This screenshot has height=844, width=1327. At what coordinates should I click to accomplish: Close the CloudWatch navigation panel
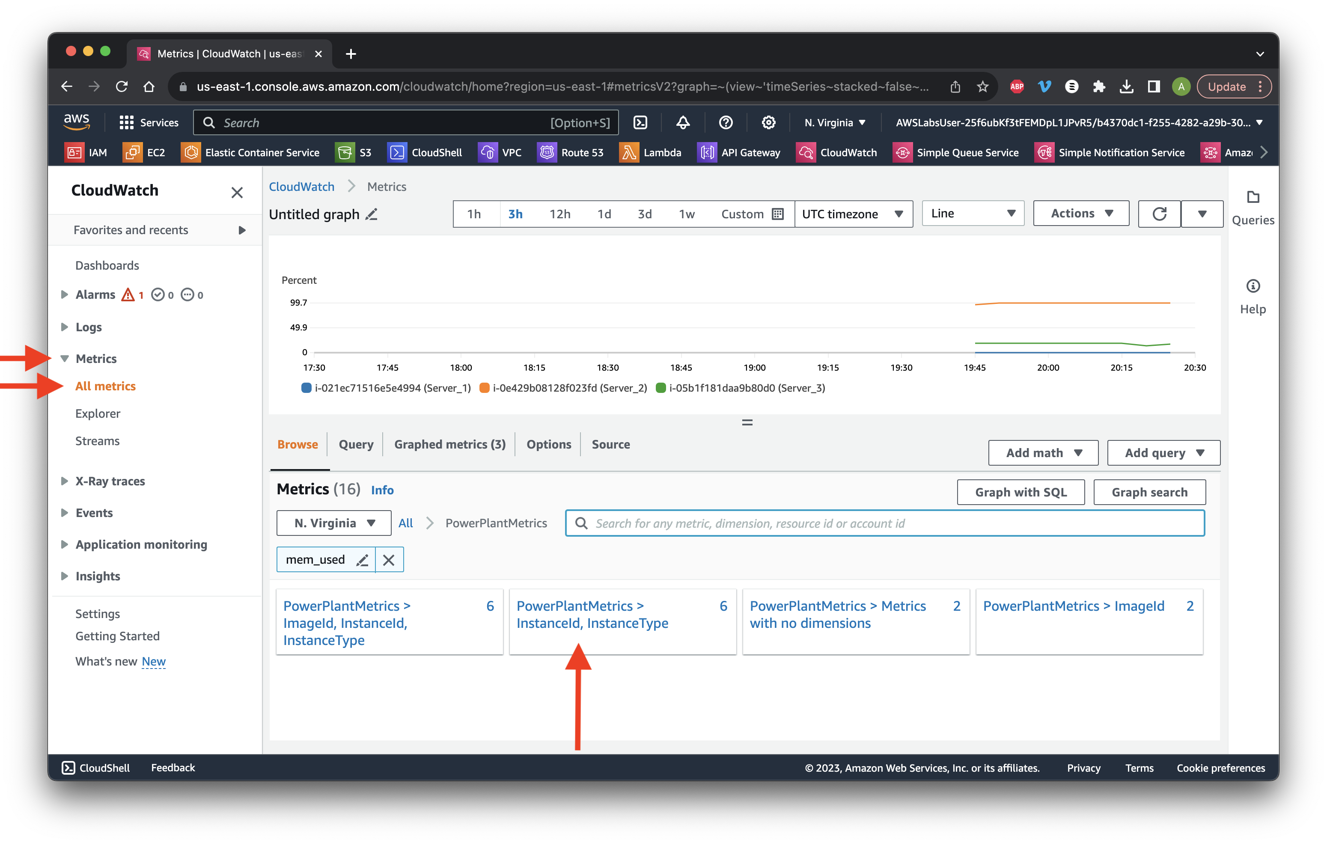pos(237,192)
